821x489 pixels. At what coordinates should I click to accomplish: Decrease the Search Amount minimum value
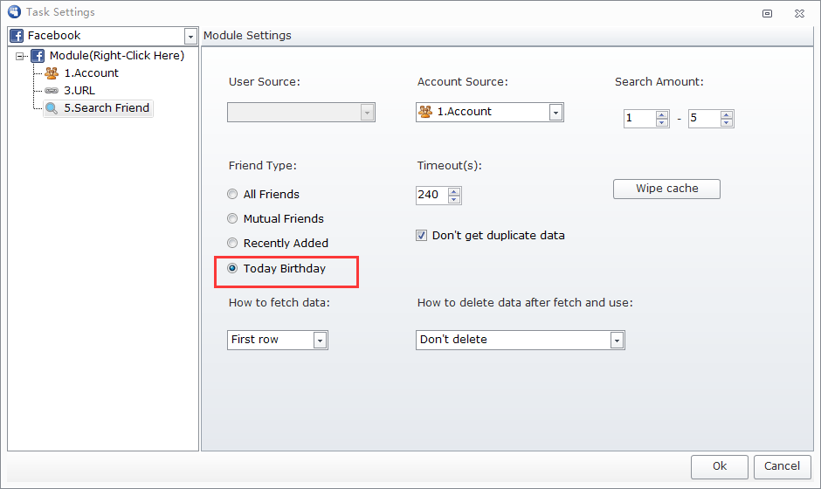(x=662, y=122)
